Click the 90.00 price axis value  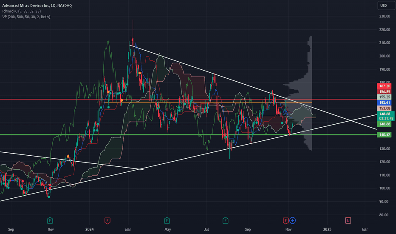[385, 201]
